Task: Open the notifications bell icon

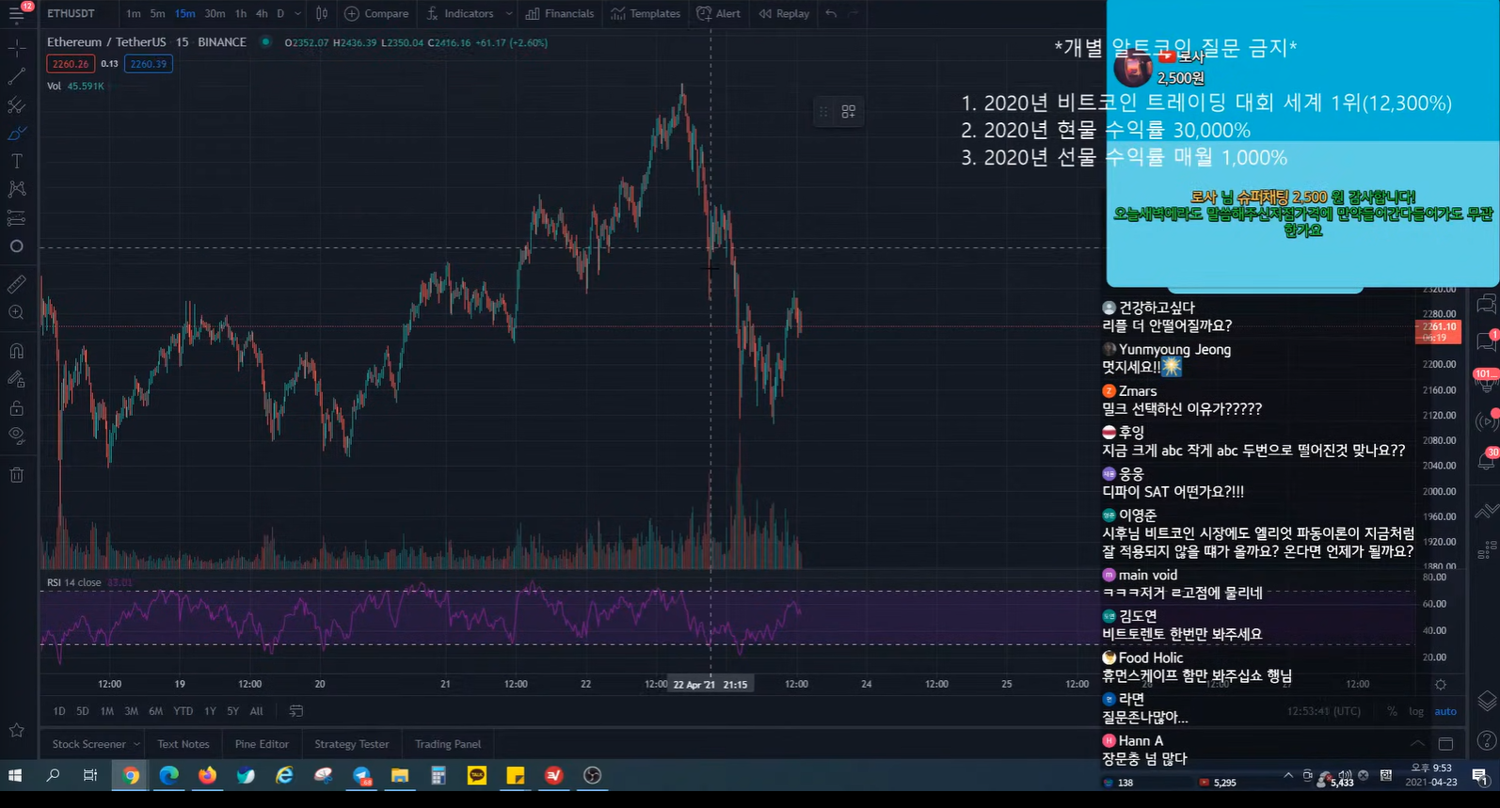Action: click(1487, 461)
